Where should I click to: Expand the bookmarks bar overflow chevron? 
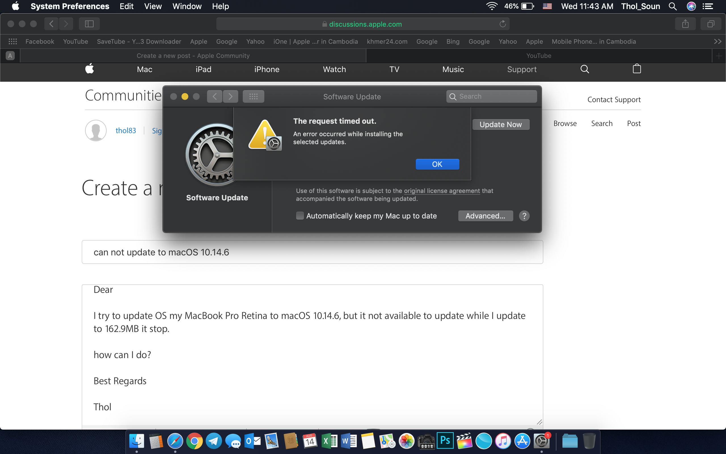717,41
